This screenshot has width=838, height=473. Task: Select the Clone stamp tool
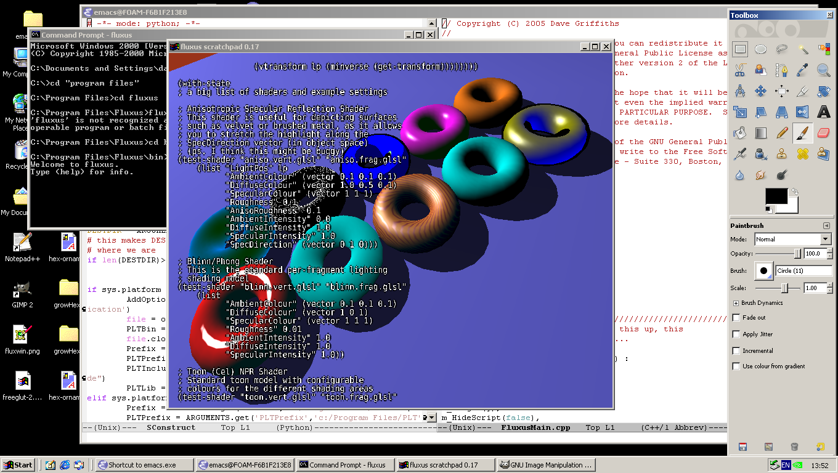click(782, 154)
